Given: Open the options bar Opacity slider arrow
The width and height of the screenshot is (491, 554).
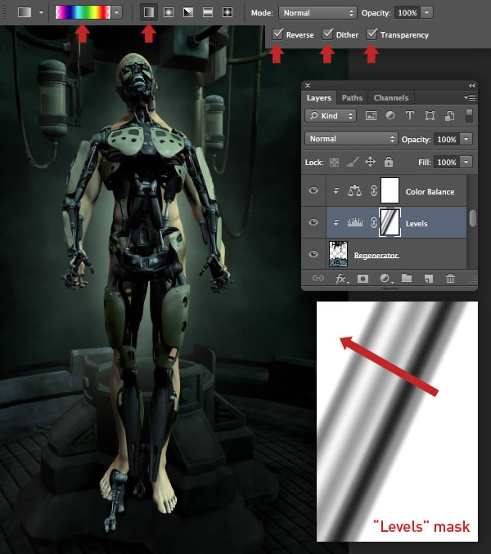Looking at the screenshot, I should click(427, 13).
